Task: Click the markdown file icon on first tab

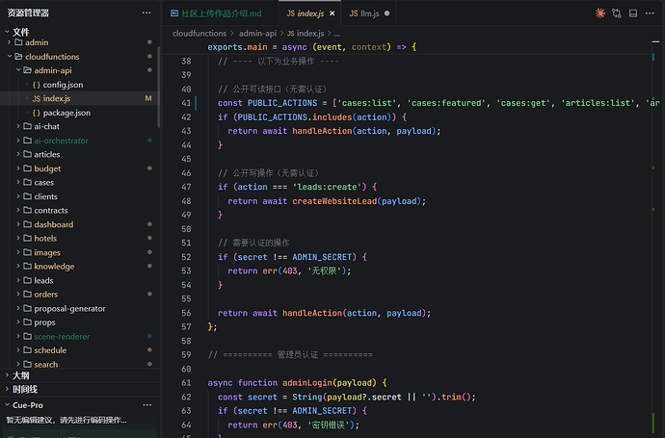Action: tap(174, 13)
